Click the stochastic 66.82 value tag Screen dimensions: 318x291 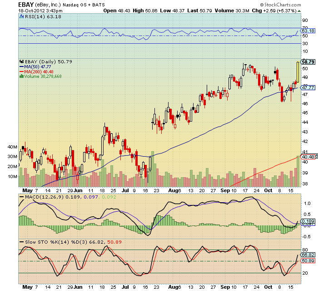tap(308, 255)
